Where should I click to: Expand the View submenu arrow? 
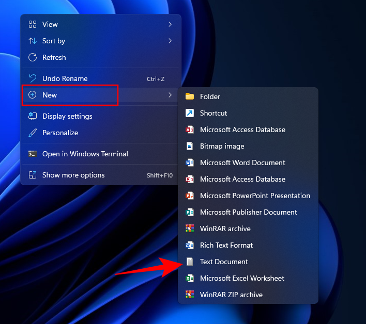click(170, 24)
